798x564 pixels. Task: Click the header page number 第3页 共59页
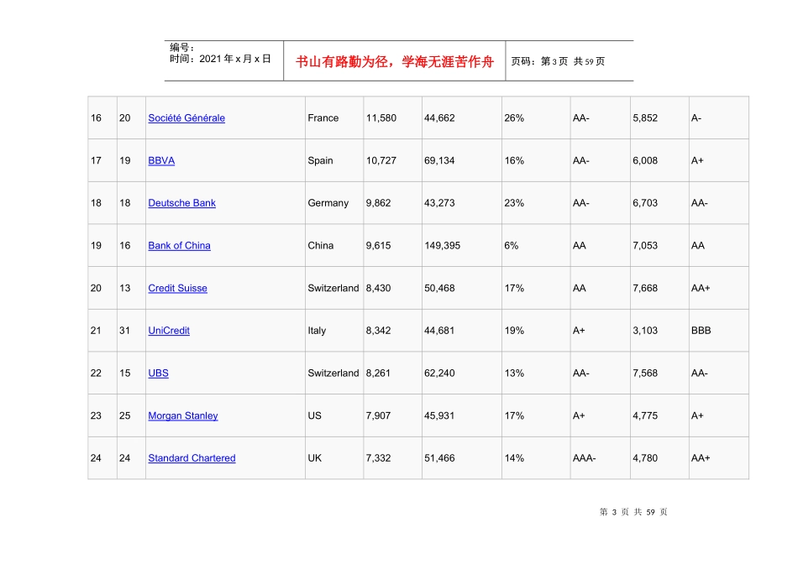(x=573, y=61)
